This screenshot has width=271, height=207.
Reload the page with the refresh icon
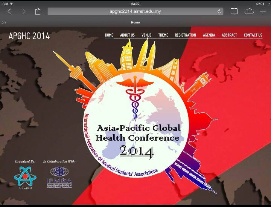click(x=219, y=12)
